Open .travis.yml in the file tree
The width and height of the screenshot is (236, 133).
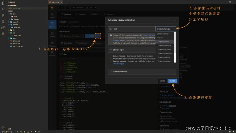(15, 44)
